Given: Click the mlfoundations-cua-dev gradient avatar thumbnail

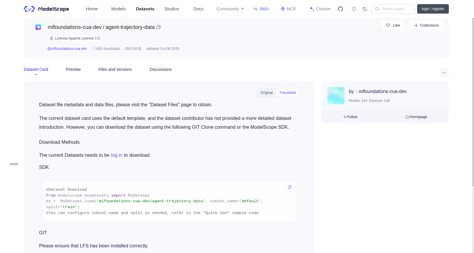Looking at the screenshot, I should [x=336, y=96].
